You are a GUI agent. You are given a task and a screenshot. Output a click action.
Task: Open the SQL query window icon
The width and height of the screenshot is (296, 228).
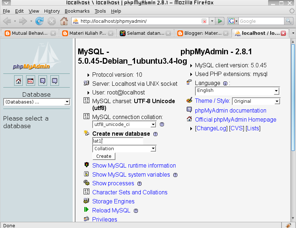(30, 81)
